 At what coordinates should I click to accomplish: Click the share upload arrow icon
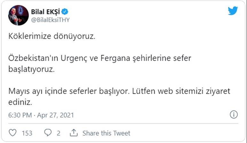pos(74,133)
